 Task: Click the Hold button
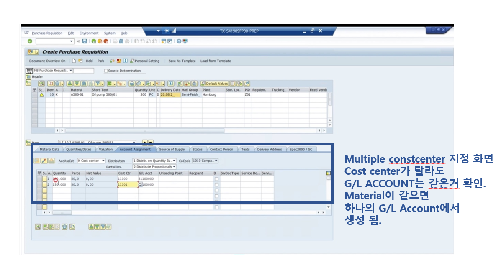pyautogui.click(x=89, y=61)
